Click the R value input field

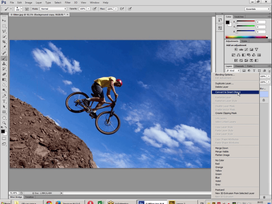pos(261,22)
